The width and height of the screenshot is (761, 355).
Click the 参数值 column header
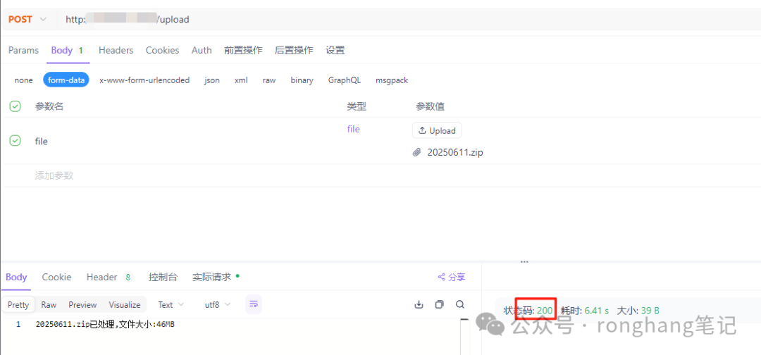(430, 106)
